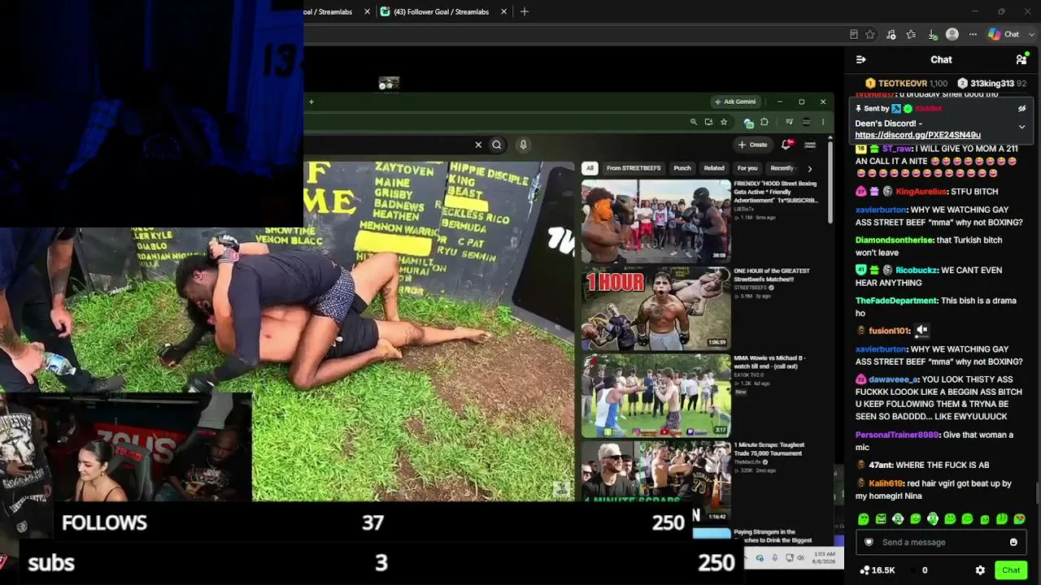Select the first green emote in quick row

(x=864, y=519)
